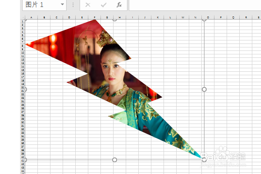Select row 35 header
261x174 pixels.
[23, 140]
